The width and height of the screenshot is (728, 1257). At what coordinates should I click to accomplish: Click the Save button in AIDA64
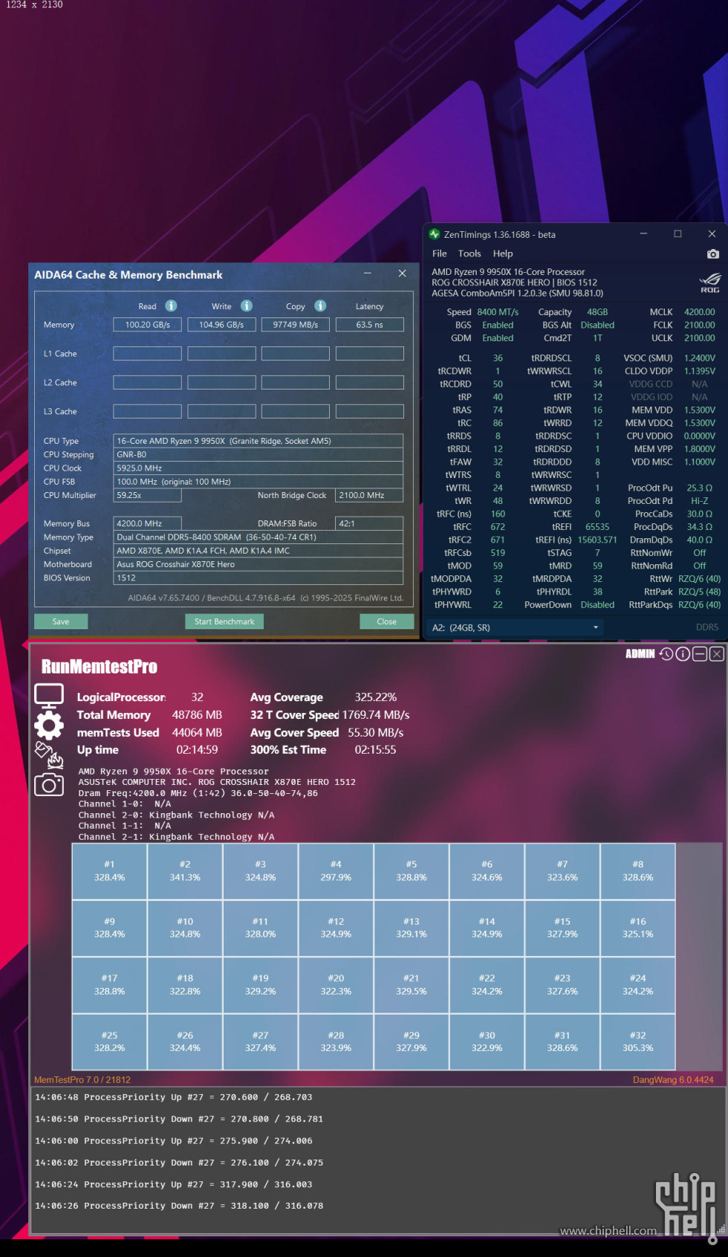(61, 621)
